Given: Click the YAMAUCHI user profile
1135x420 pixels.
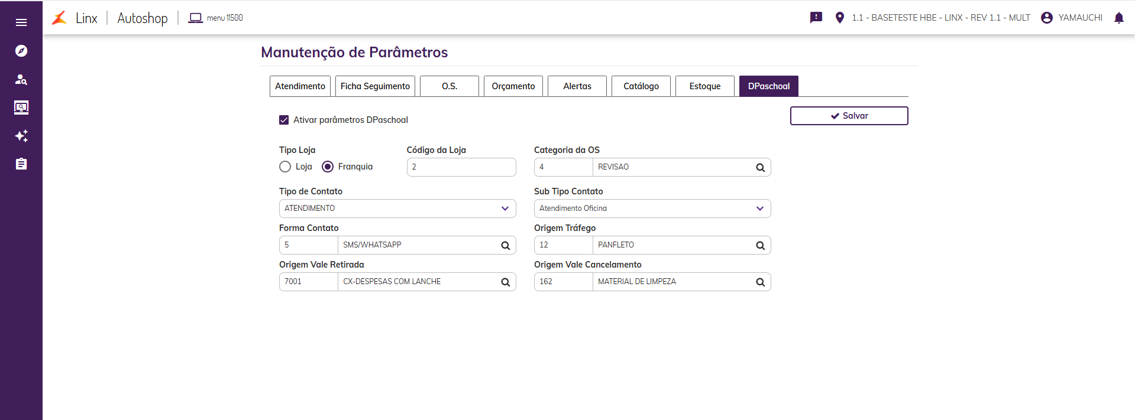Looking at the screenshot, I should (1072, 18).
